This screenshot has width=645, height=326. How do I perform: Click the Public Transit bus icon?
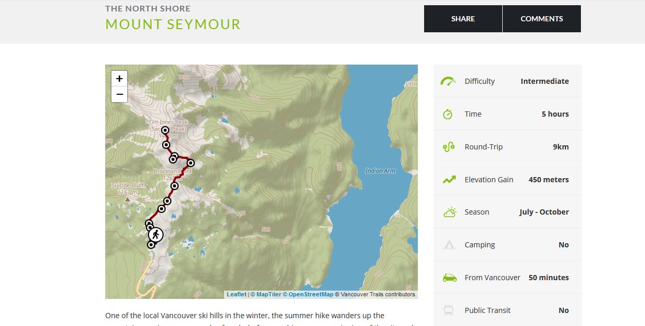pos(448,310)
